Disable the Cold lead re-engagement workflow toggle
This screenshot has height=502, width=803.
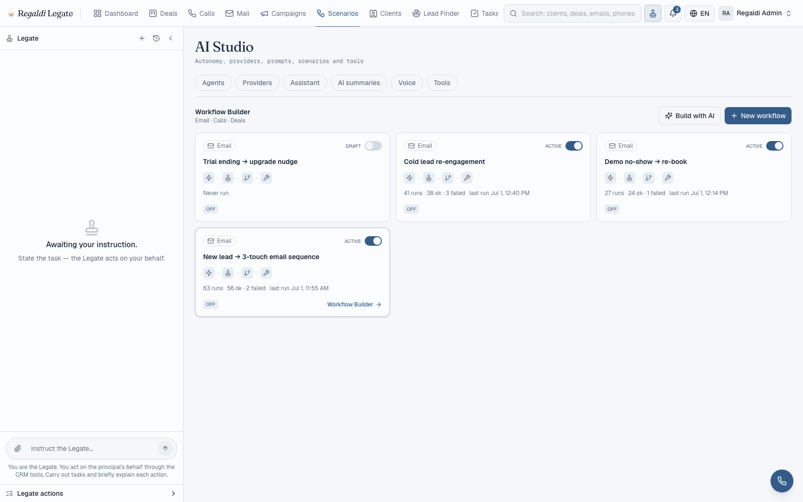tap(574, 146)
